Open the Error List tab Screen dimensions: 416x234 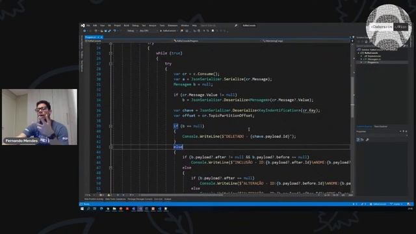click(x=158, y=199)
